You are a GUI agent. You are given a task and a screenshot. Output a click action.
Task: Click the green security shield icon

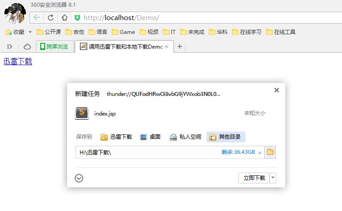(77, 18)
